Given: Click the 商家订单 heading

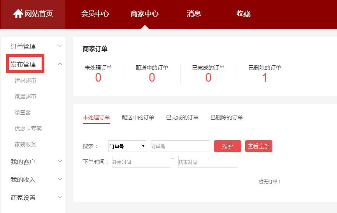Looking at the screenshot, I should point(95,49).
